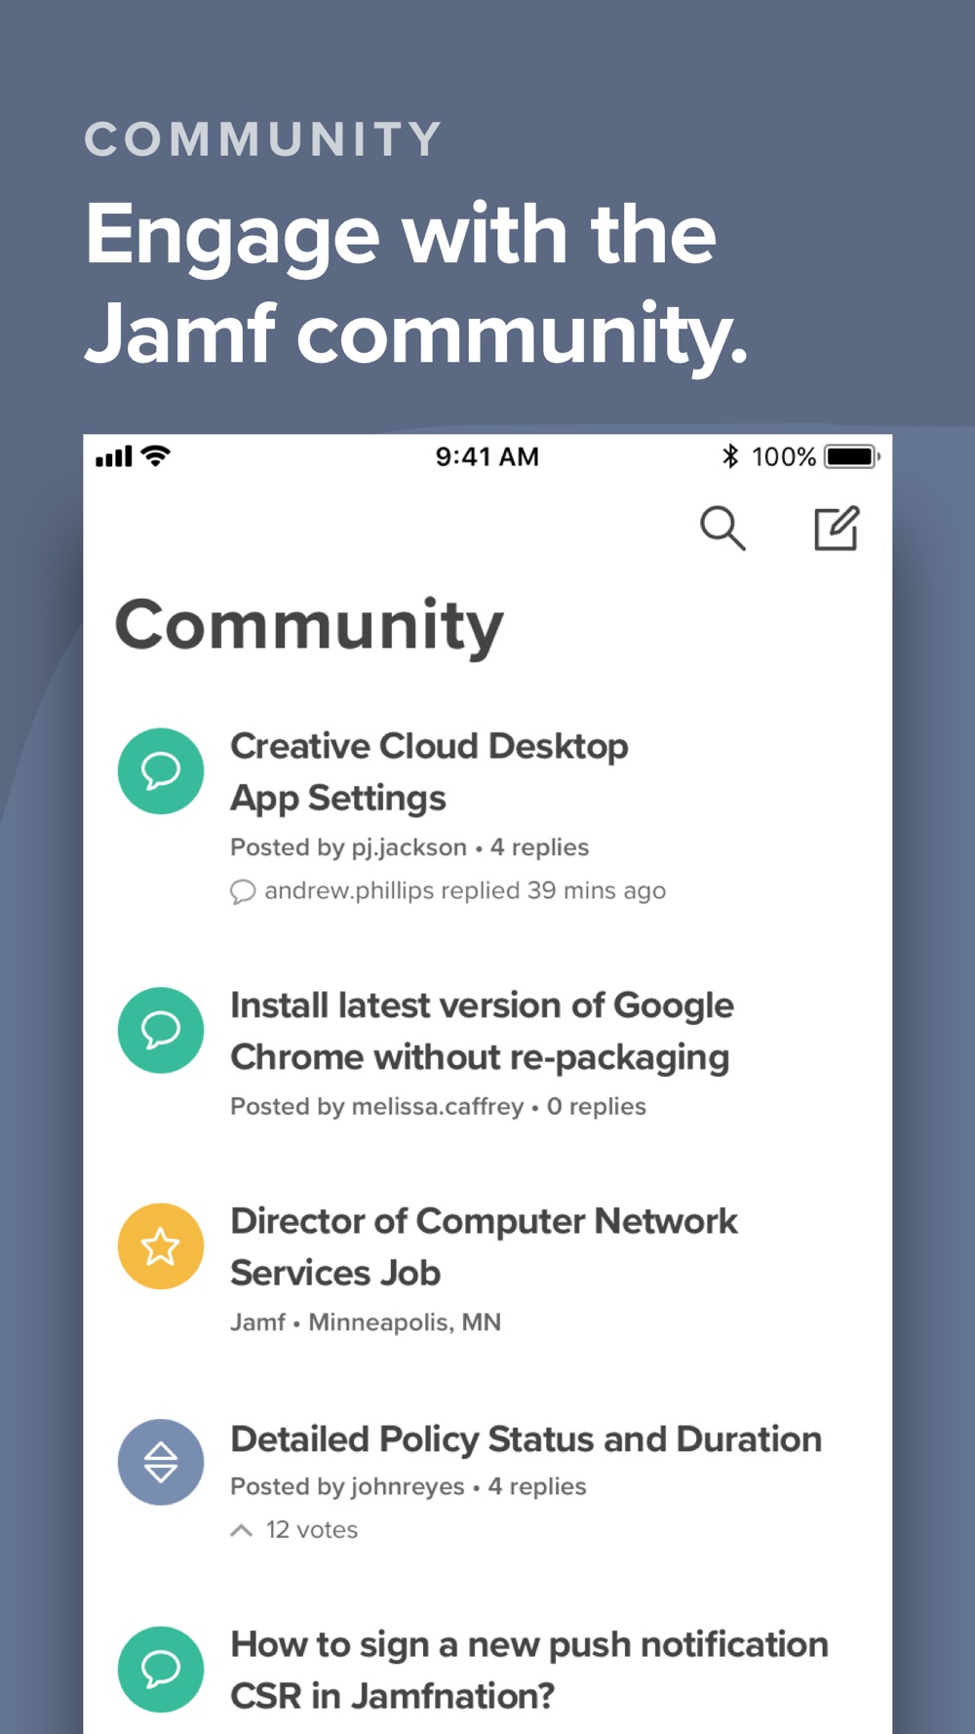Tap discussion icon beside Google Chrome post

pyautogui.click(x=161, y=1030)
